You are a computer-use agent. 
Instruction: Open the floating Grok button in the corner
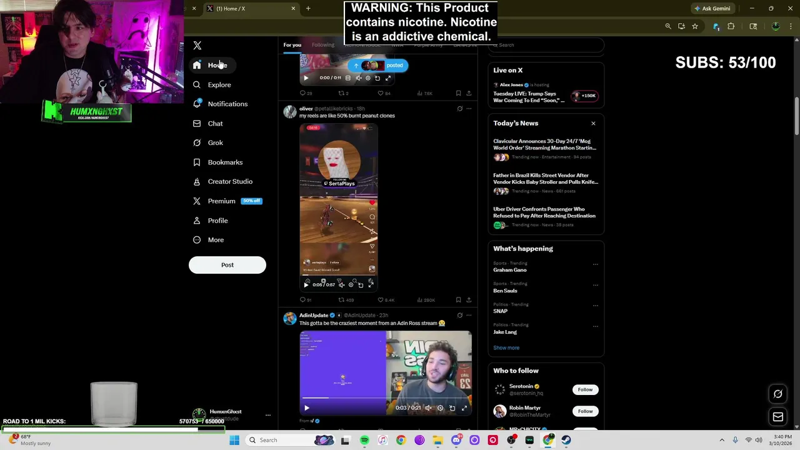[778, 394]
